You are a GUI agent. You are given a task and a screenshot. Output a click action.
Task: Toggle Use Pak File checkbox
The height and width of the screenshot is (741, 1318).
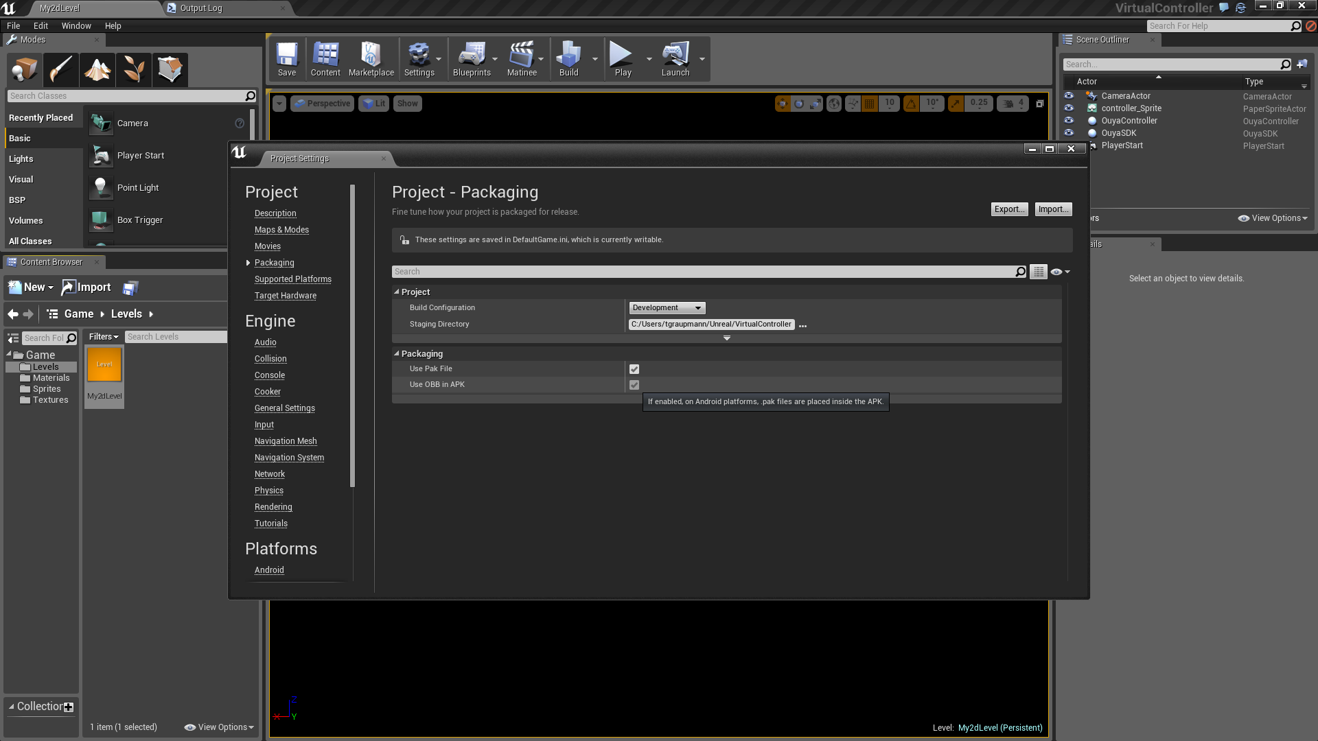click(634, 369)
